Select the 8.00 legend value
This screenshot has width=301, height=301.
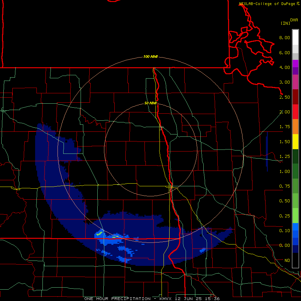[x=284, y=37]
